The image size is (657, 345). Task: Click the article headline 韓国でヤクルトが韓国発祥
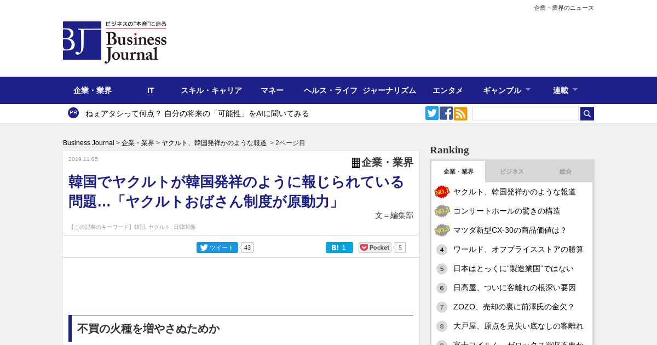coord(237,192)
